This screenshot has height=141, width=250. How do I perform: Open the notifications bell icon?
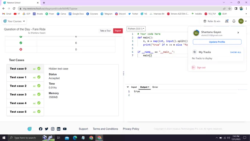234,21
